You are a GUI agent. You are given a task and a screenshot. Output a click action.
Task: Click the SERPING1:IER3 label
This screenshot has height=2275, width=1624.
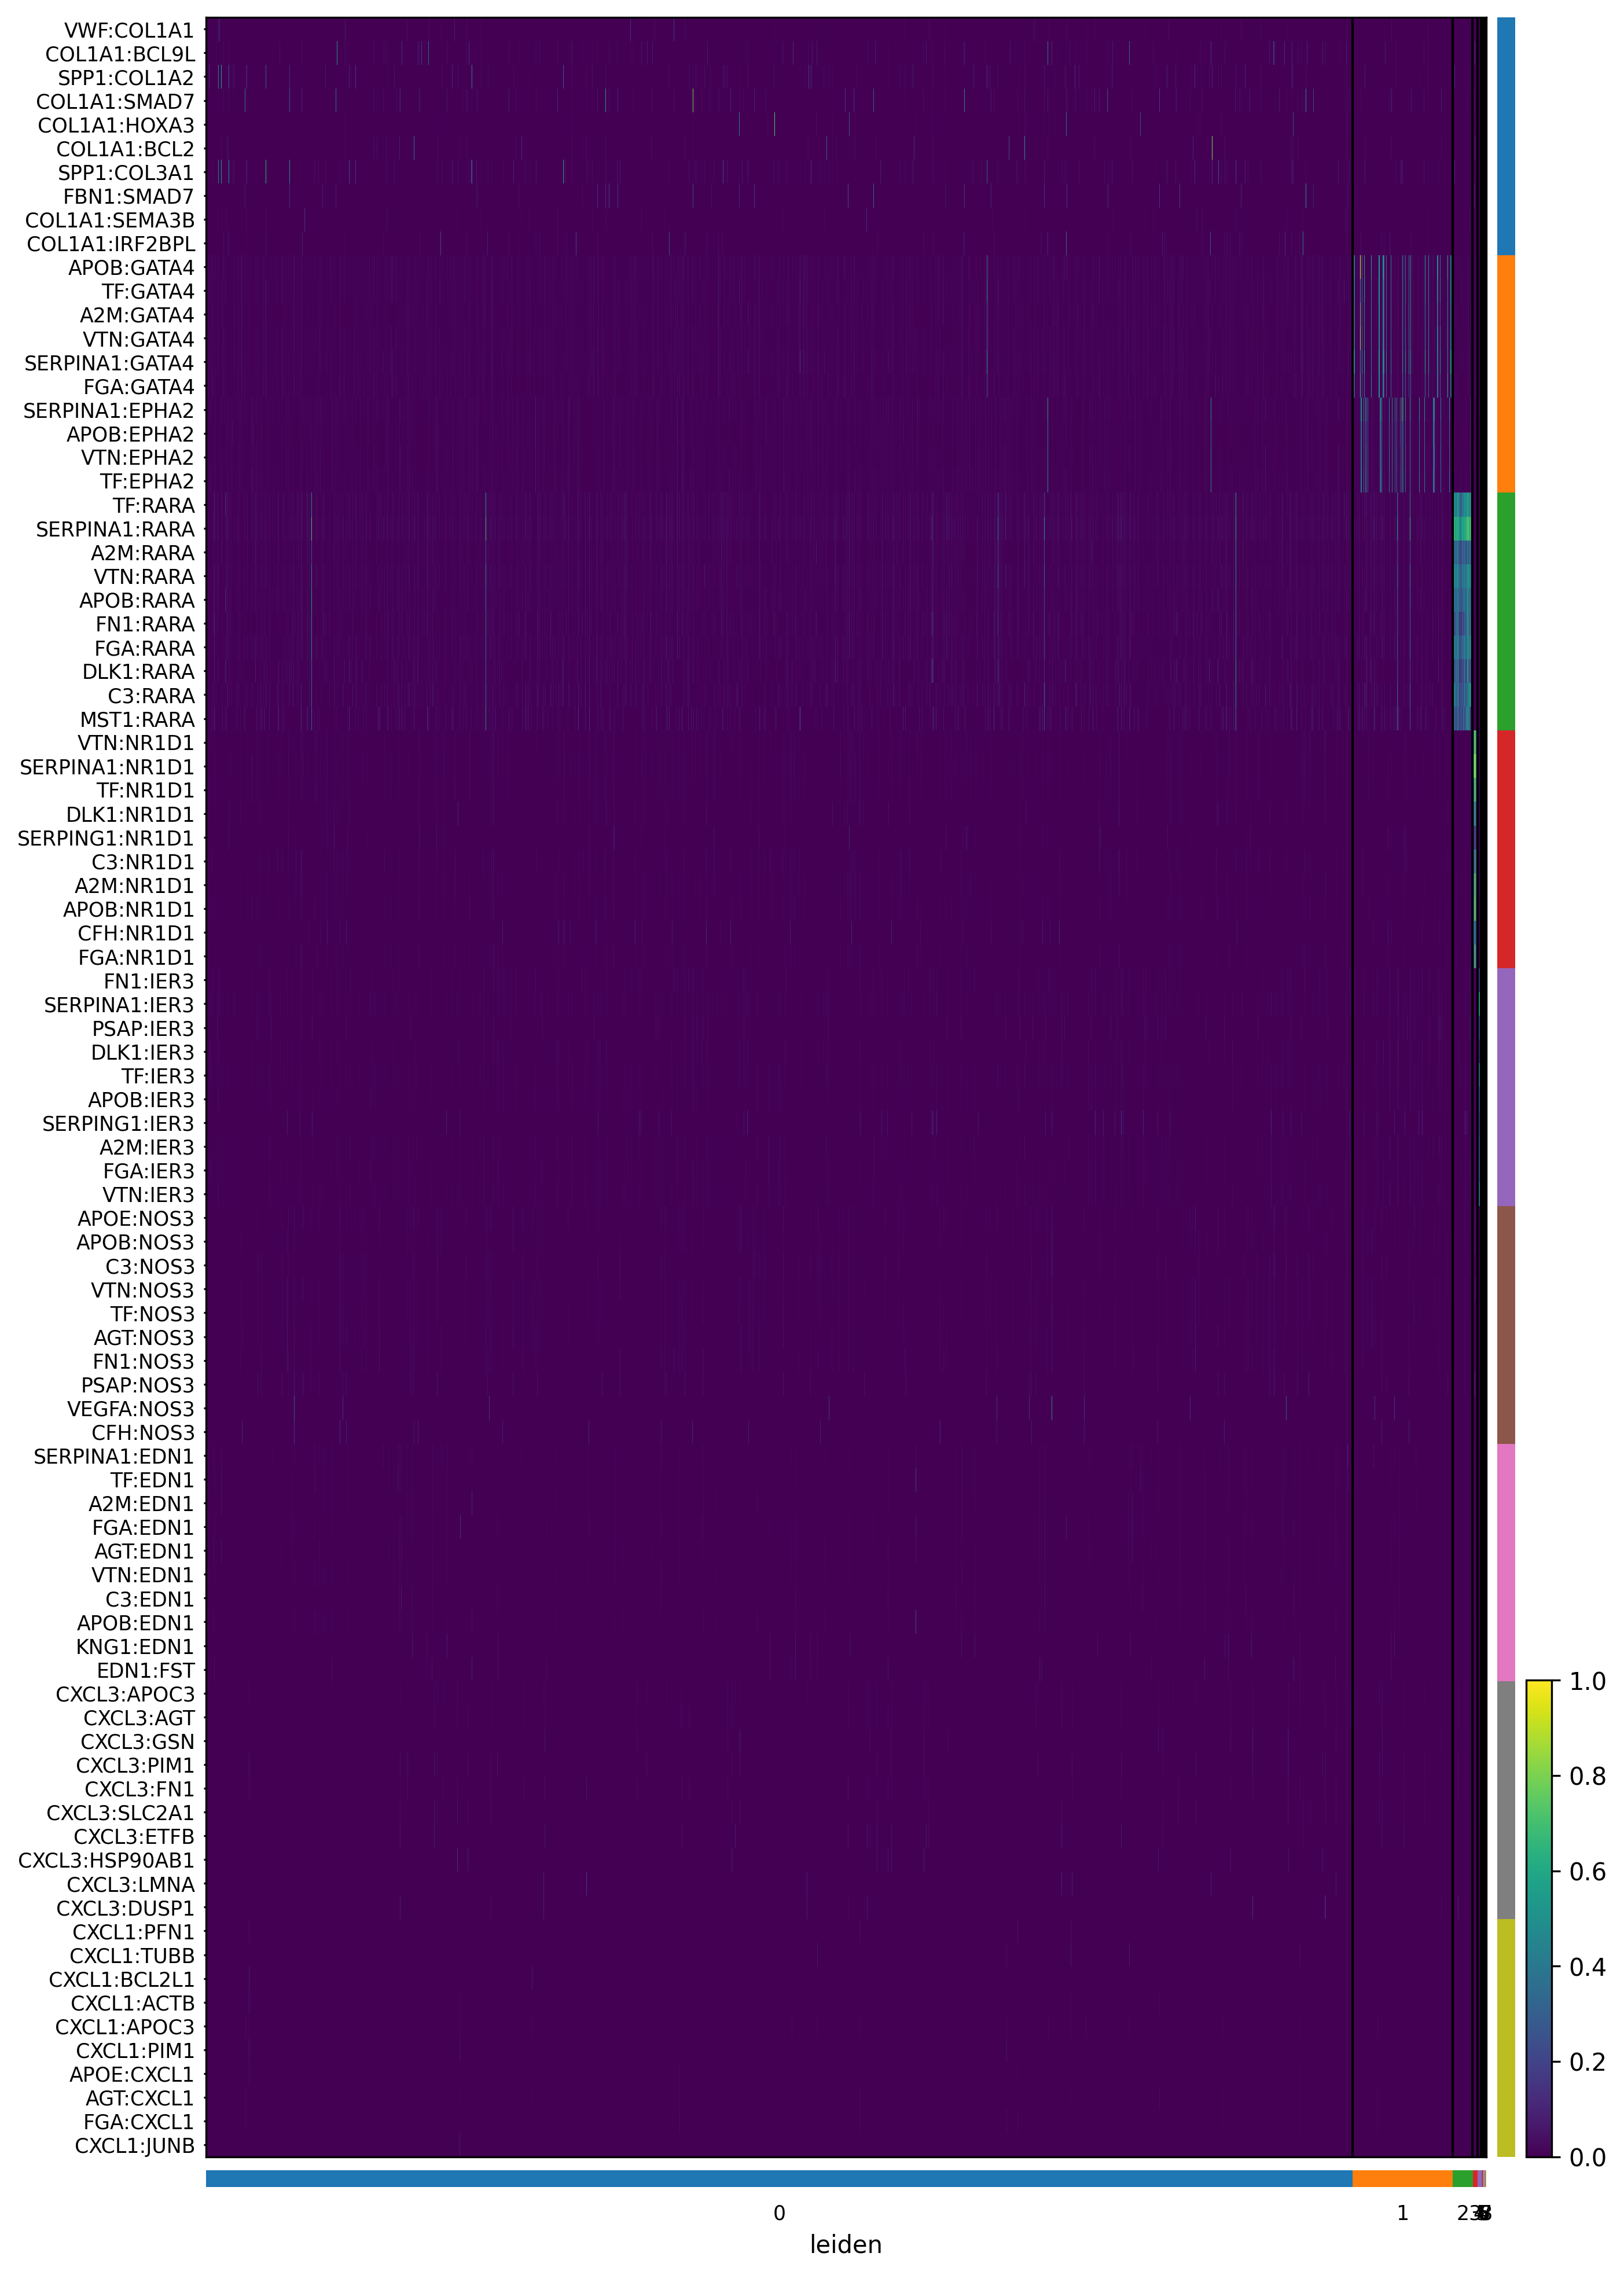point(118,1124)
